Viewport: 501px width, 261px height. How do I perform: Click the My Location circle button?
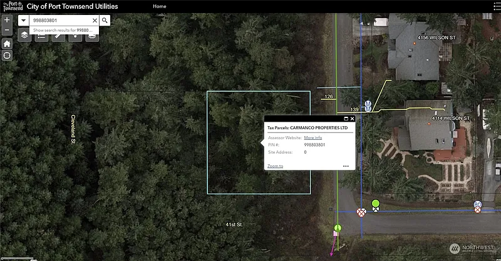[7, 56]
